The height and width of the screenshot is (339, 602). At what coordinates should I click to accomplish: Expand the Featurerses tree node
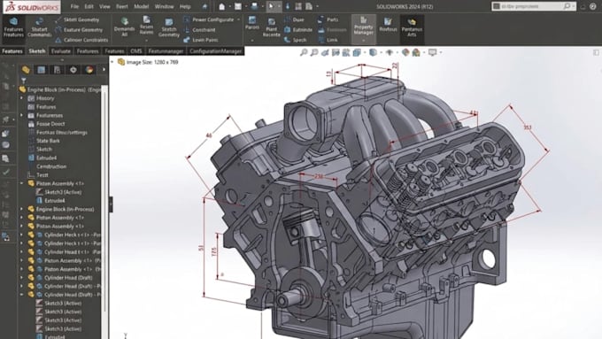coord(22,115)
